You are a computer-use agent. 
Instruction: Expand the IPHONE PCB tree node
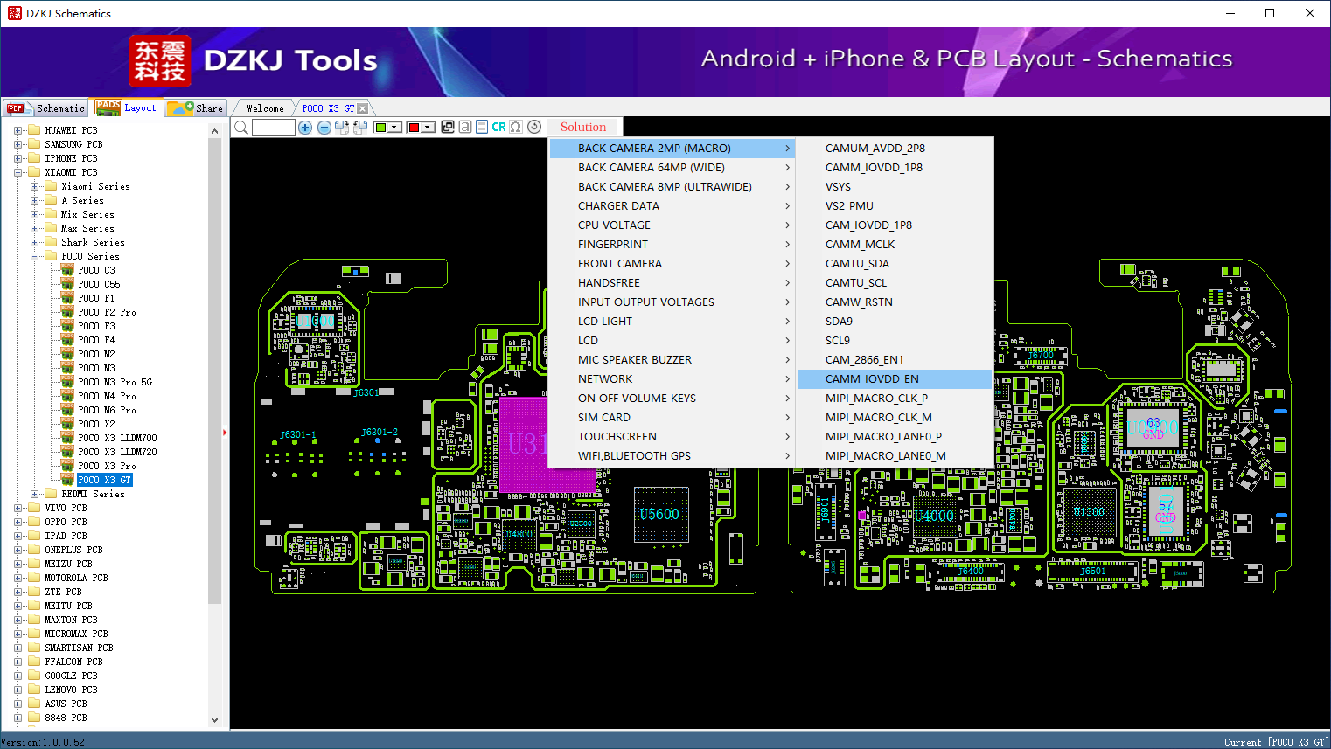coord(17,158)
